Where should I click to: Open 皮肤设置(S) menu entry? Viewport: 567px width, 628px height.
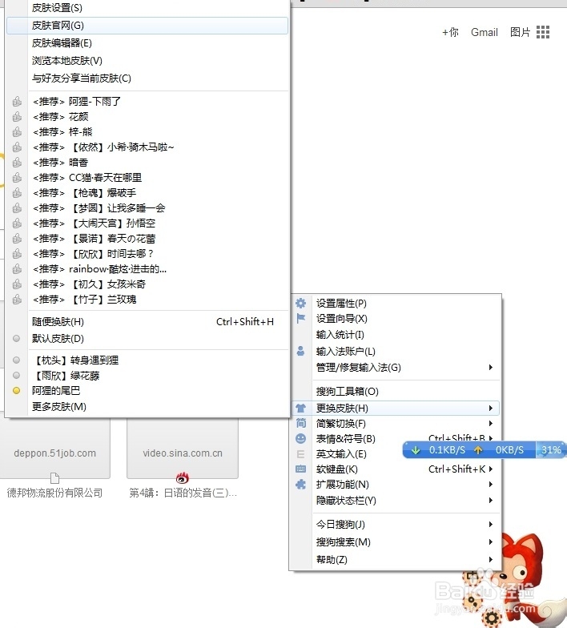pos(147,8)
